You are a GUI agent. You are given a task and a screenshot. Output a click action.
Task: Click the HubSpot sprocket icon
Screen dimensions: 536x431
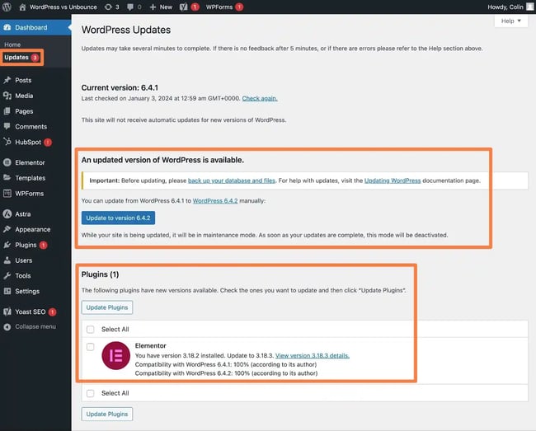pos(7,142)
